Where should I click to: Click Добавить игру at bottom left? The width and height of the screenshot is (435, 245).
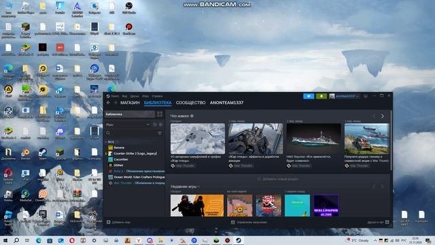tap(118, 223)
